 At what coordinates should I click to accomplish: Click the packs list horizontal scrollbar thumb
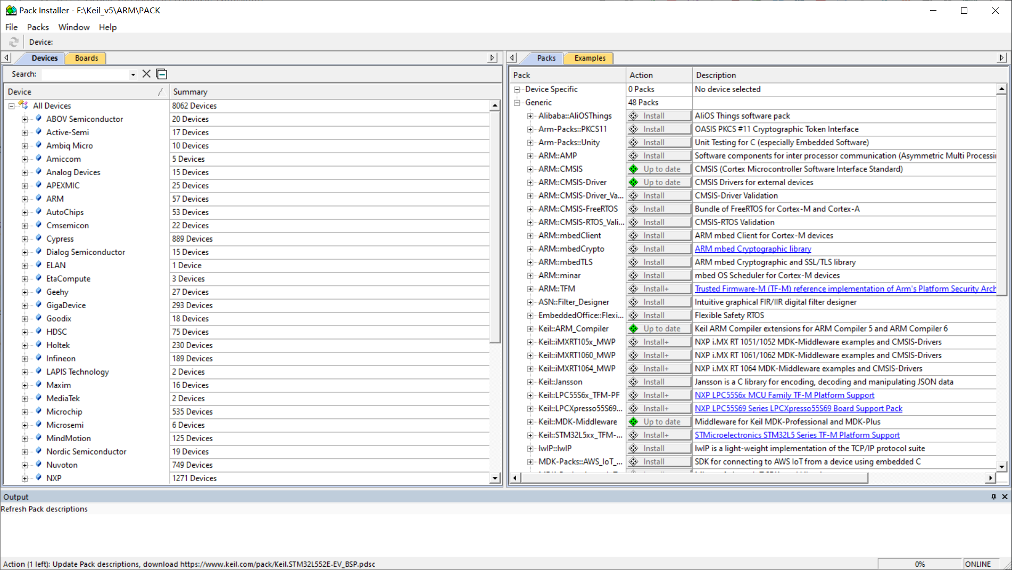694,478
